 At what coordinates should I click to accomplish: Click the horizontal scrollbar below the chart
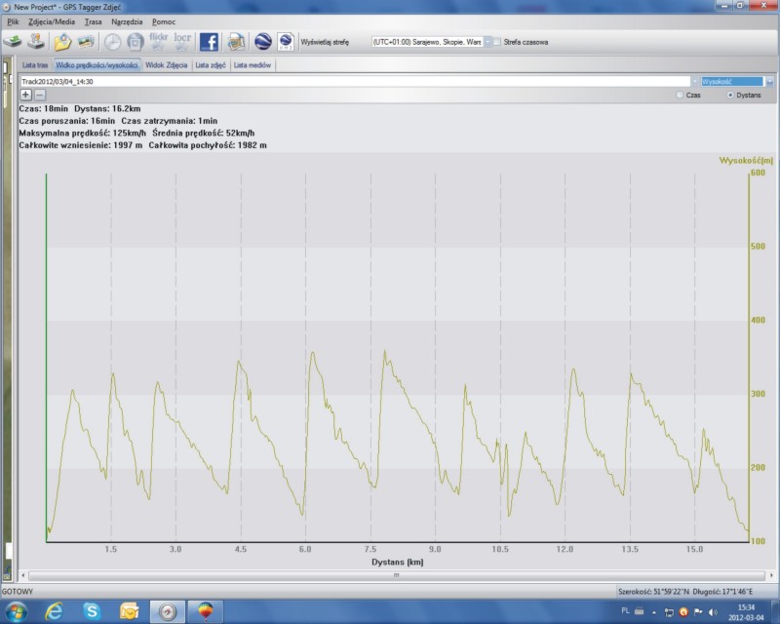point(397,575)
